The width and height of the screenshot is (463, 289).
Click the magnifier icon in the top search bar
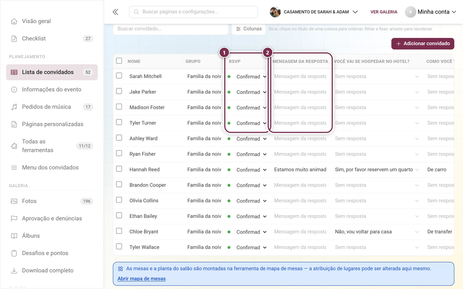pyautogui.click(x=136, y=12)
